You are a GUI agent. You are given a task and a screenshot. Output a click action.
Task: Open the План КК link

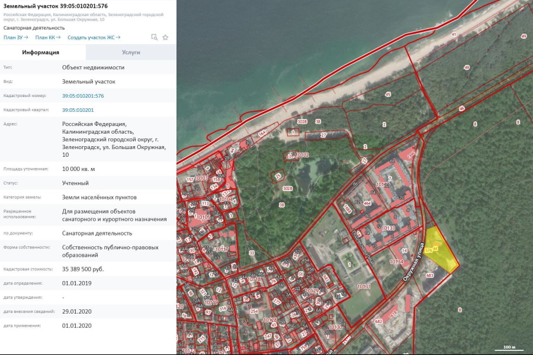click(47, 37)
